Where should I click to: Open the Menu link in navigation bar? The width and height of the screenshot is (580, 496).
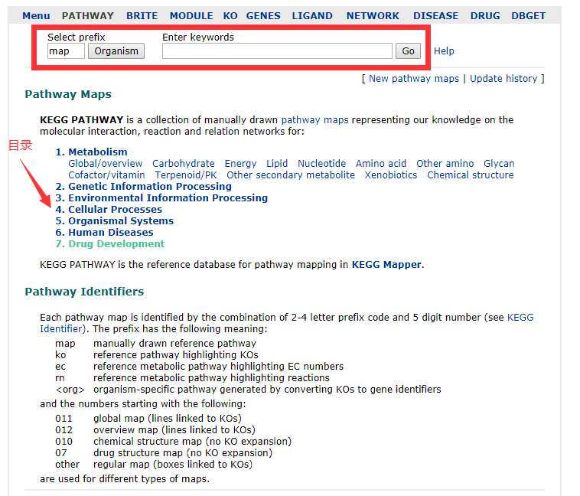[x=36, y=15]
